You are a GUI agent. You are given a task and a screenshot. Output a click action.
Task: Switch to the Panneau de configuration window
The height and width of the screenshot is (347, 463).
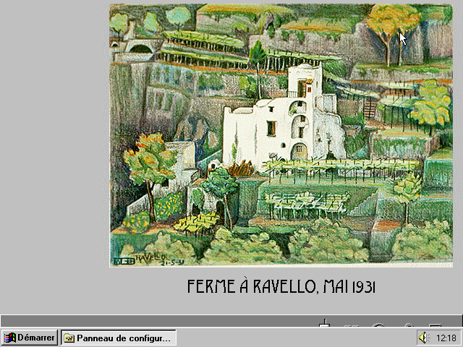(x=119, y=338)
